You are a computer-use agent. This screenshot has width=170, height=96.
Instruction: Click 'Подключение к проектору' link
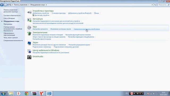(42, 47)
